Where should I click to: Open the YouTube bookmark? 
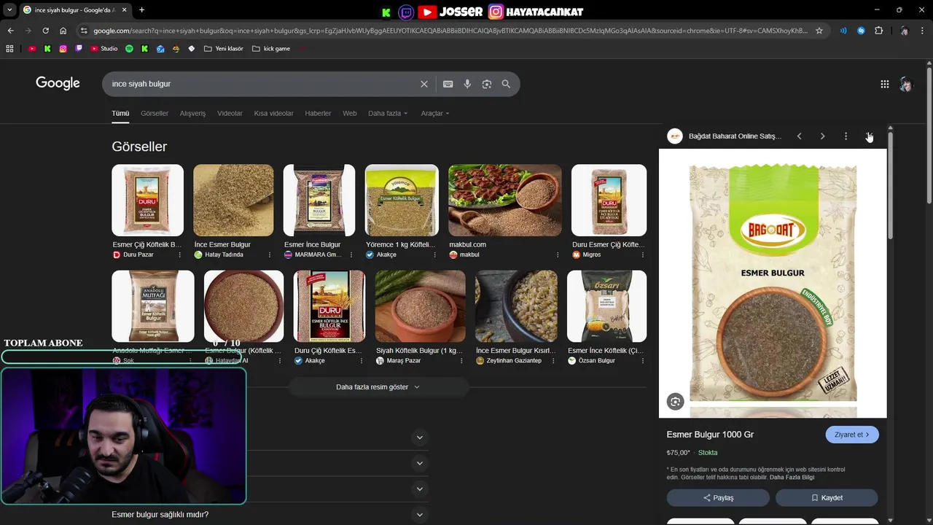32,49
